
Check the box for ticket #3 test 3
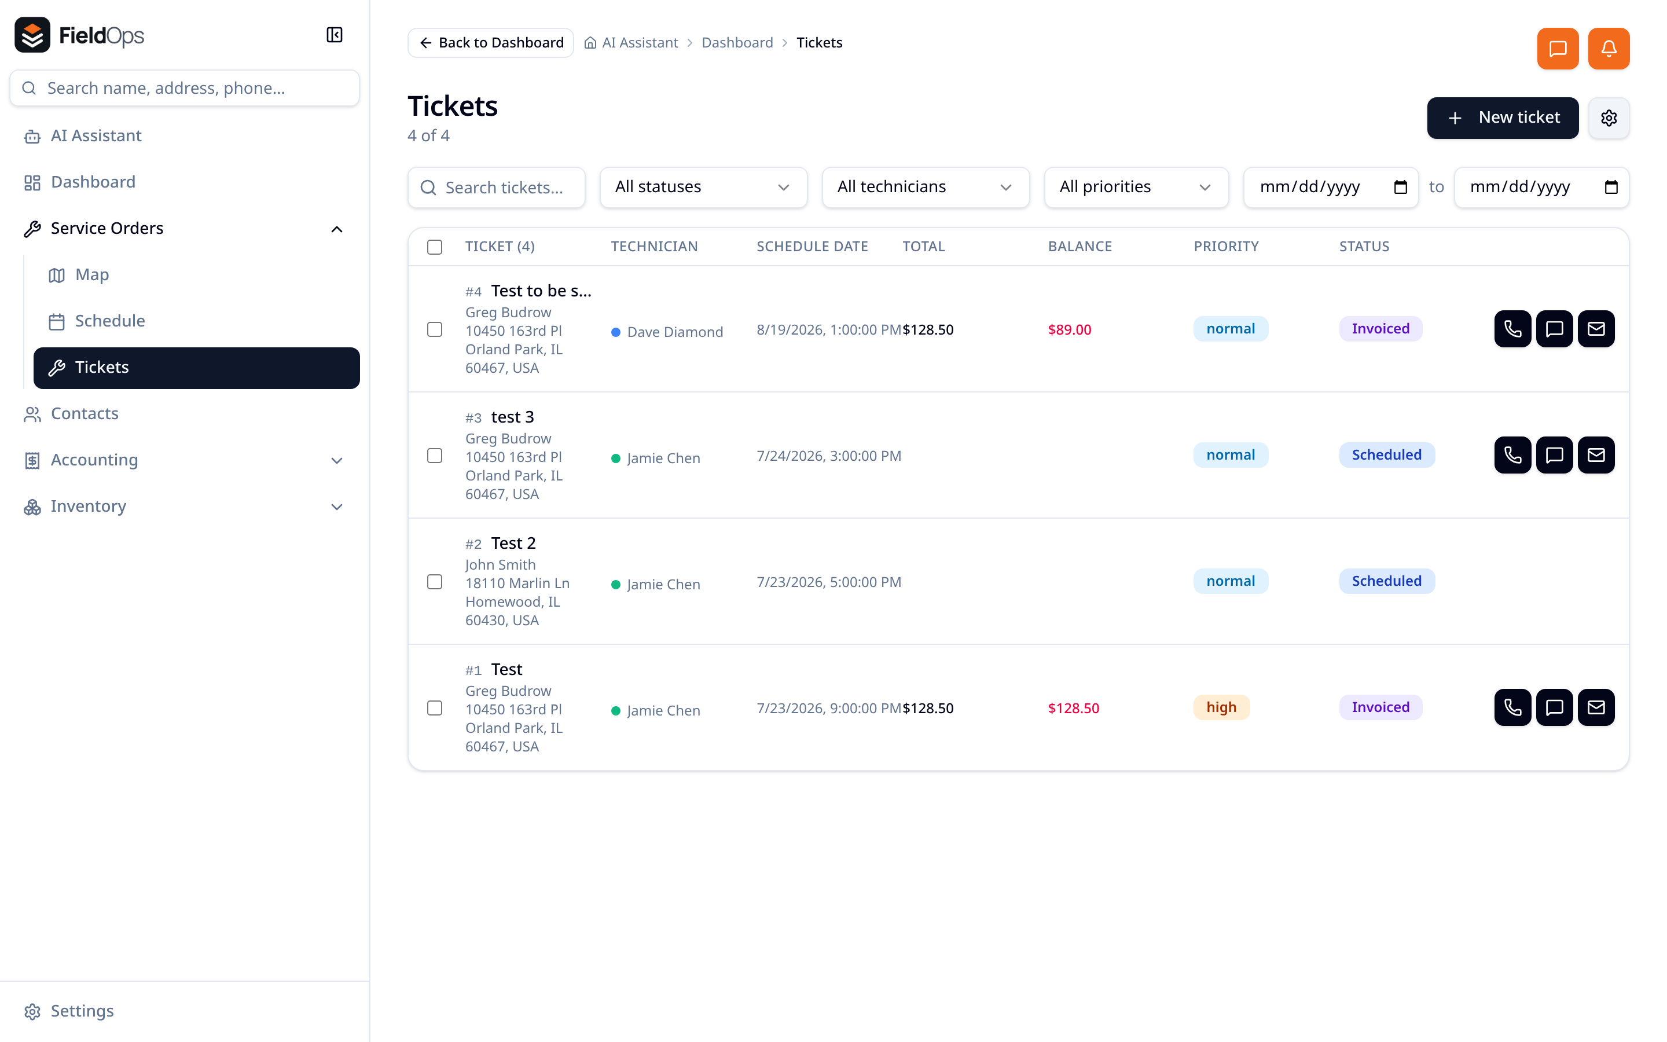[435, 456]
